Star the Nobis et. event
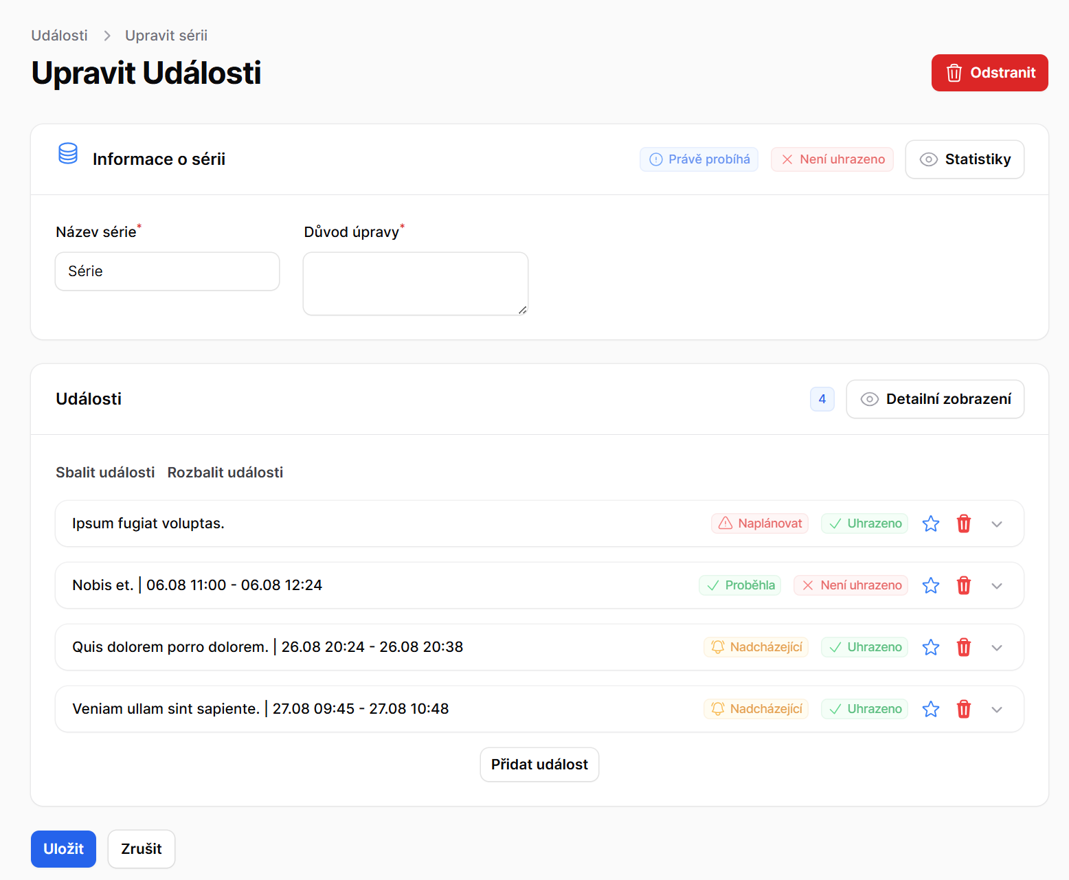Image resolution: width=1069 pixels, height=880 pixels. 931,585
